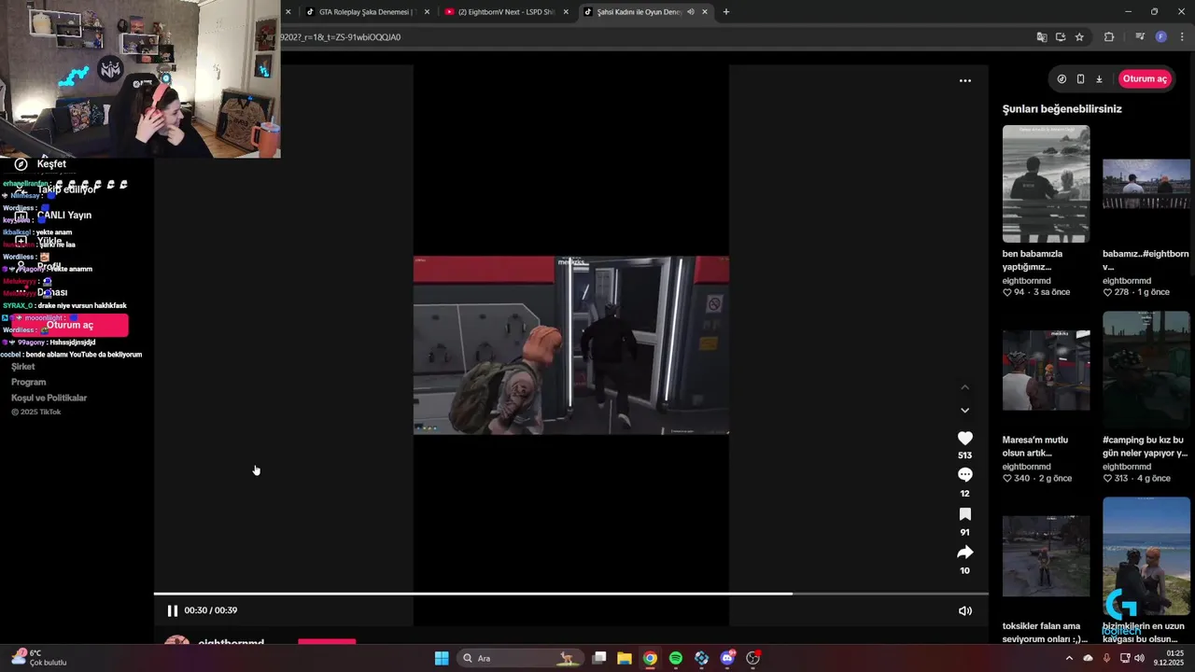Open the Chrome extensions puzzle icon
Image resolution: width=1195 pixels, height=672 pixels.
[x=1109, y=37]
